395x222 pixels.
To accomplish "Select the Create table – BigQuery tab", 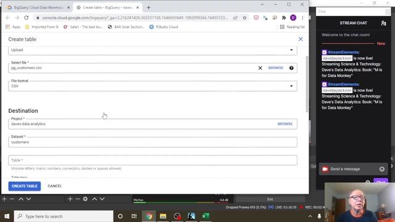I will pos(107,7).
